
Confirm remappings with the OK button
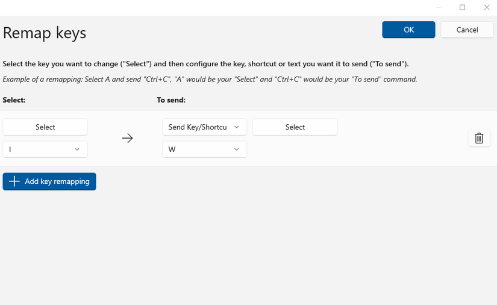[x=408, y=30]
